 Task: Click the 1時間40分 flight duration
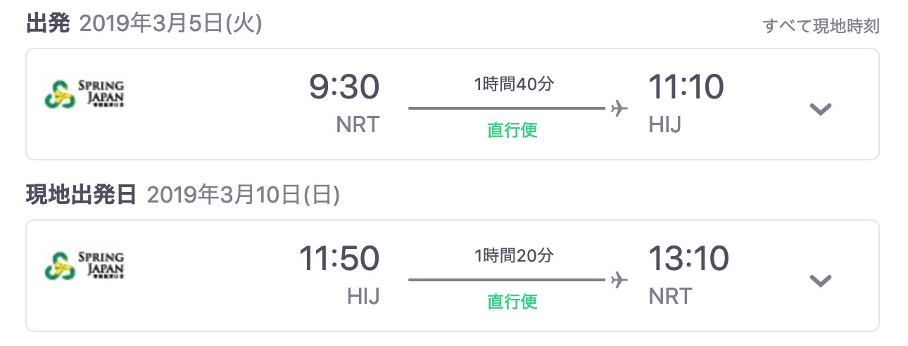[x=514, y=85]
